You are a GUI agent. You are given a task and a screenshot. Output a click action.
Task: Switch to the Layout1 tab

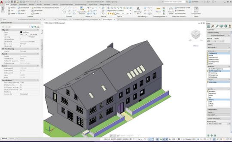(12, 139)
